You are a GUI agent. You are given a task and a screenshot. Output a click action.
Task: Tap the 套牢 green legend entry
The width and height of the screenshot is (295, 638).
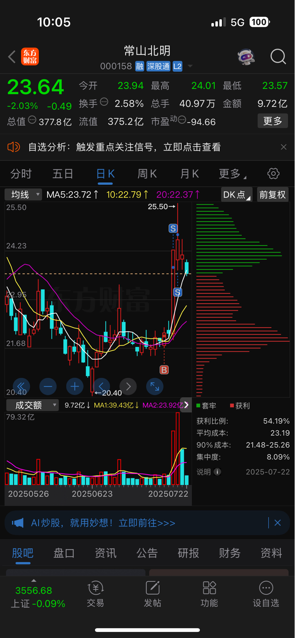pos(206,405)
